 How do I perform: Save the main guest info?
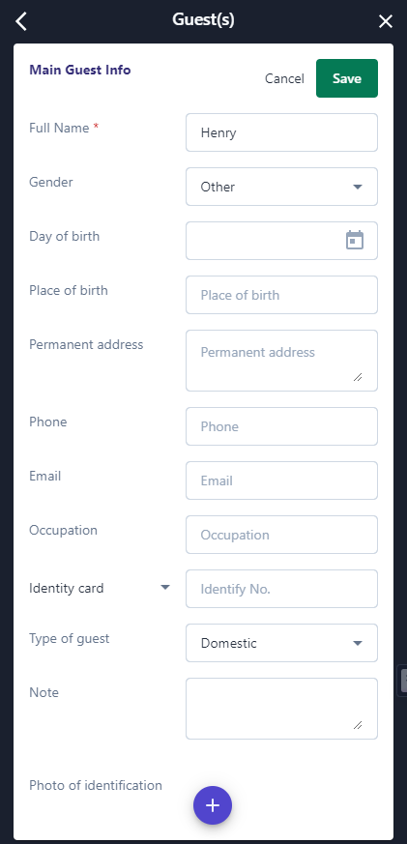tap(347, 78)
